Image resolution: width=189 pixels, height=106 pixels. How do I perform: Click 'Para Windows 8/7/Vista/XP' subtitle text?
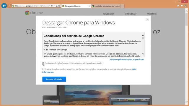tap(54, 27)
